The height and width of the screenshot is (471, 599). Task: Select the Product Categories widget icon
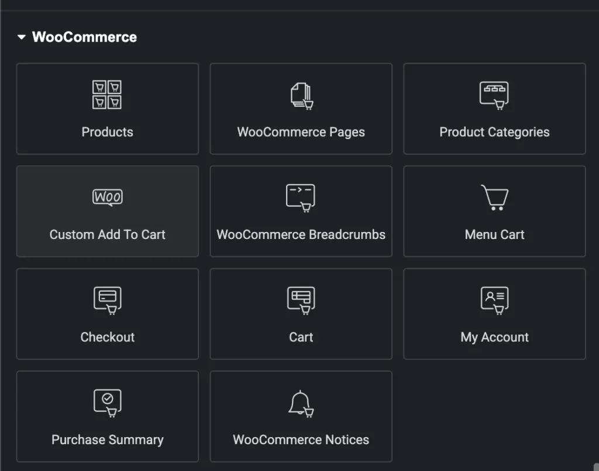(x=494, y=93)
